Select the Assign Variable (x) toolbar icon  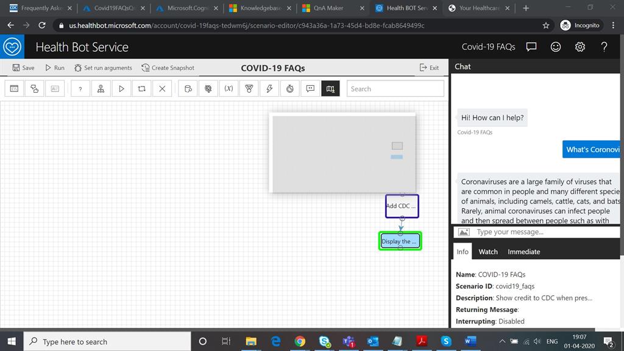point(229,88)
